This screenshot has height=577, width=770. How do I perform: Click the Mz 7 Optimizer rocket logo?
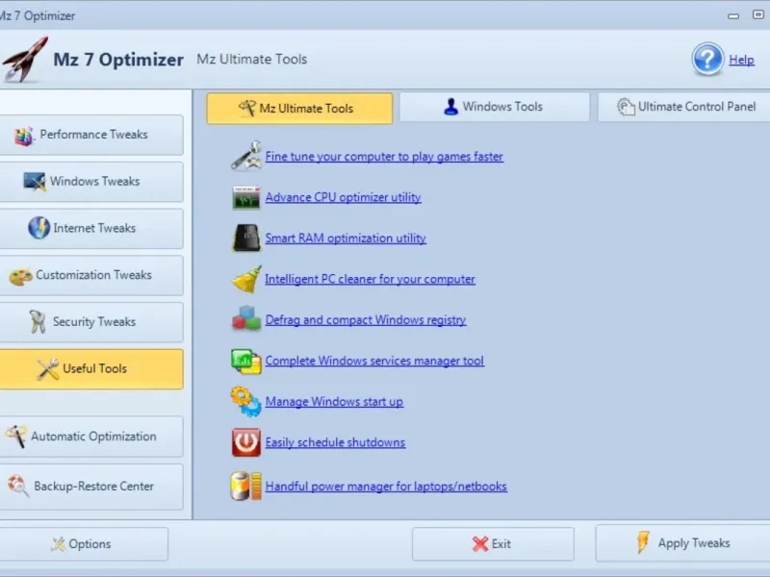point(26,60)
